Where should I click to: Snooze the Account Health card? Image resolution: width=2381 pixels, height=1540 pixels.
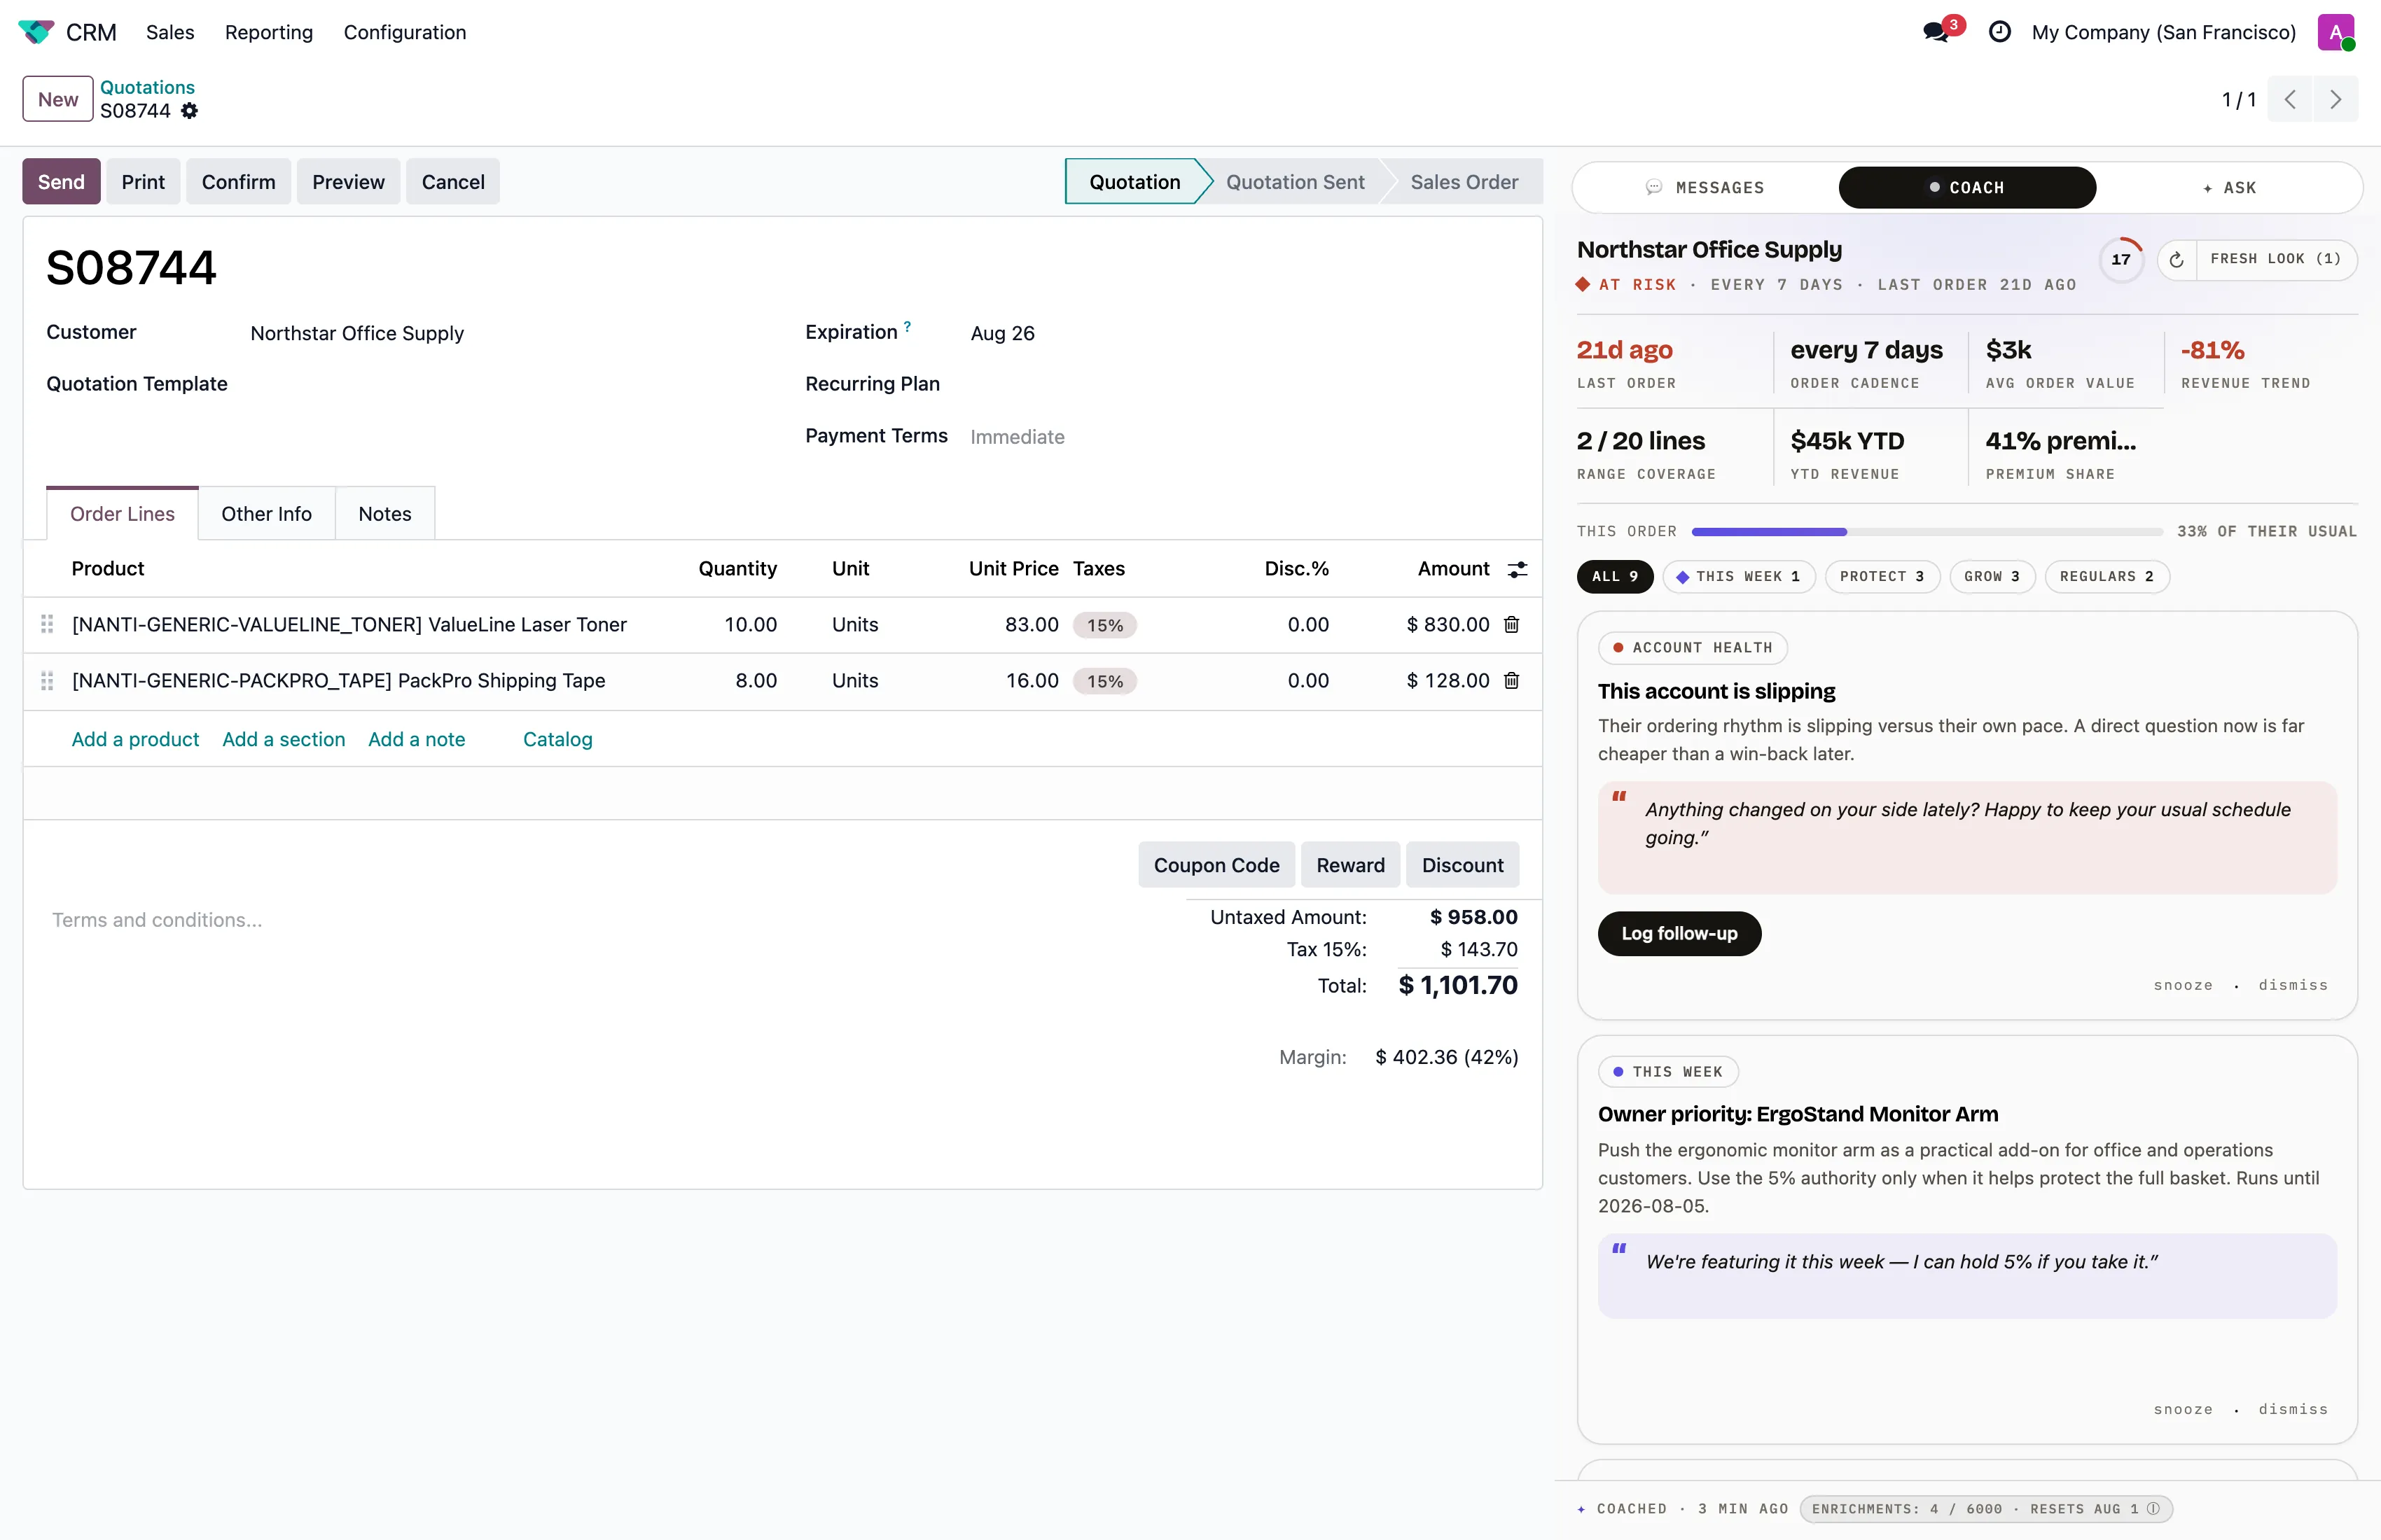[2183, 985]
